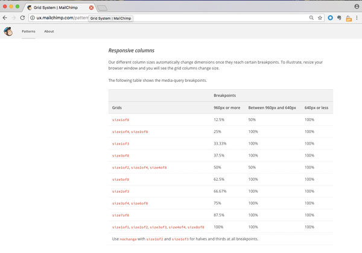The width and height of the screenshot is (362, 253).
Task: Click the size1of1, size2of2 full-width row label
Action: (158, 227)
